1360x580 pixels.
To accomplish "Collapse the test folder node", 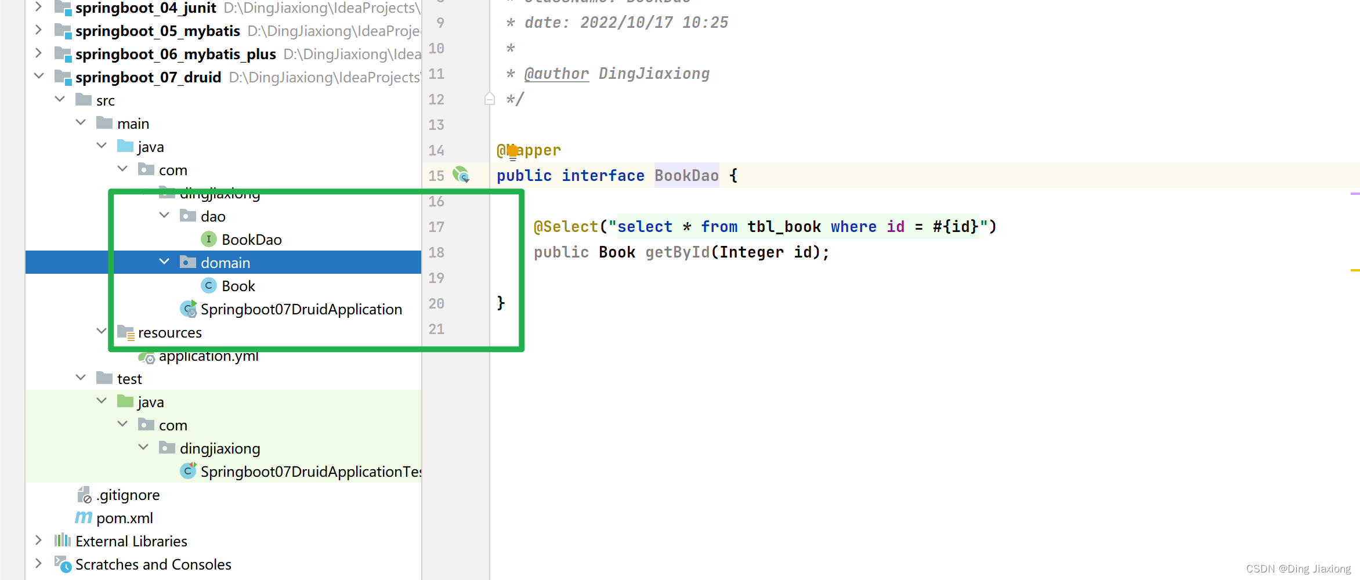I will (x=81, y=378).
